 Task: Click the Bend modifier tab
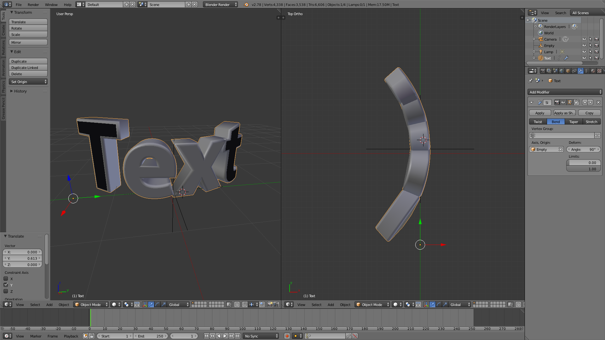[556, 122]
